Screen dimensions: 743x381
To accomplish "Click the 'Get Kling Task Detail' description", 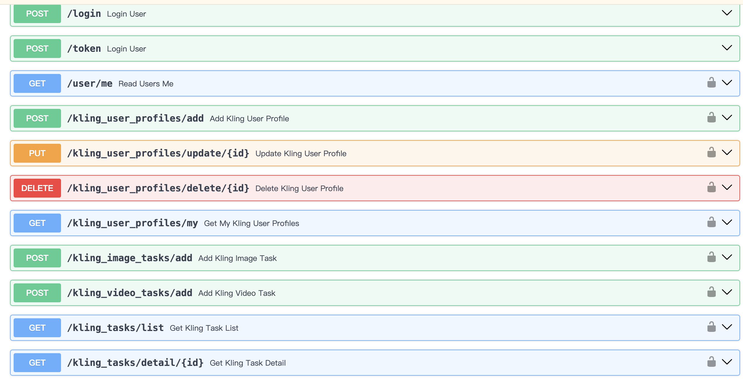I will click(x=248, y=363).
